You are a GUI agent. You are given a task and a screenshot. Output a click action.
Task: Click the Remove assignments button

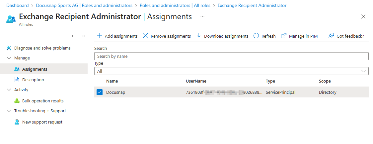click(x=167, y=36)
